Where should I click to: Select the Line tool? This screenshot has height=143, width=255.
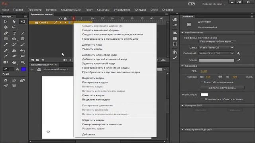click(x=23, y=33)
